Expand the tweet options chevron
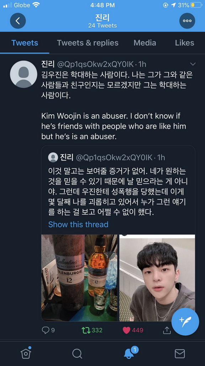The image size is (205, 366). [193, 64]
